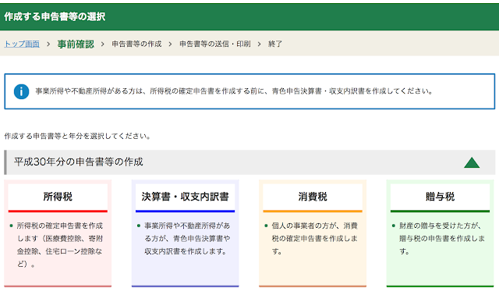499x295 pixels.
Task: Collapse the 平成30年分 section with green triangle
Action: coord(472,162)
